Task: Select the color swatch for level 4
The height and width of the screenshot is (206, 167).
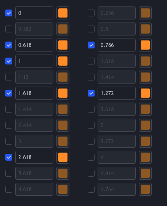Action: tap(145, 157)
